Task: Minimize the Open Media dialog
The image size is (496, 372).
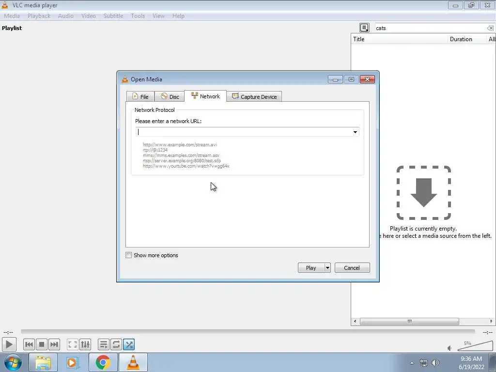Action: click(335, 79)
